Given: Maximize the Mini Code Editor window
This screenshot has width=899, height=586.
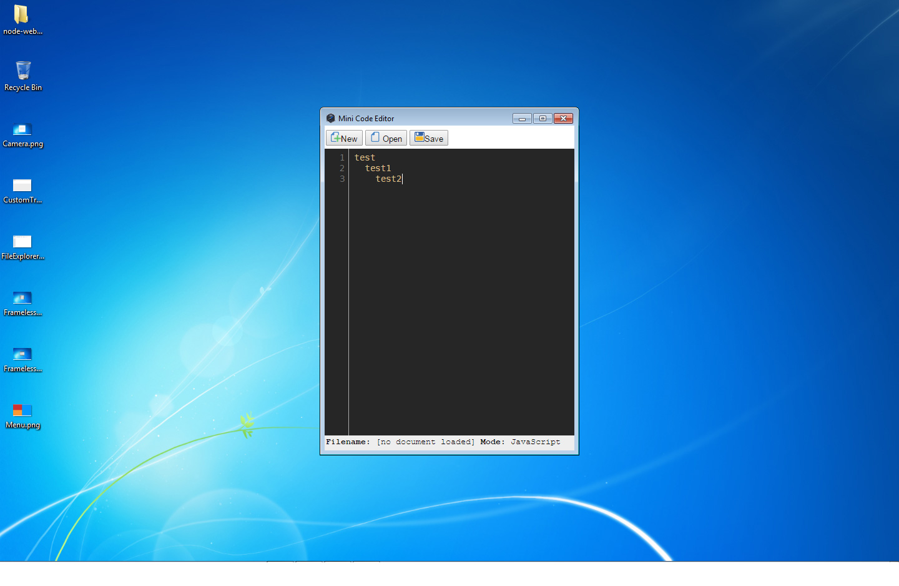Looking at the screenshot, I should point(543,119).
